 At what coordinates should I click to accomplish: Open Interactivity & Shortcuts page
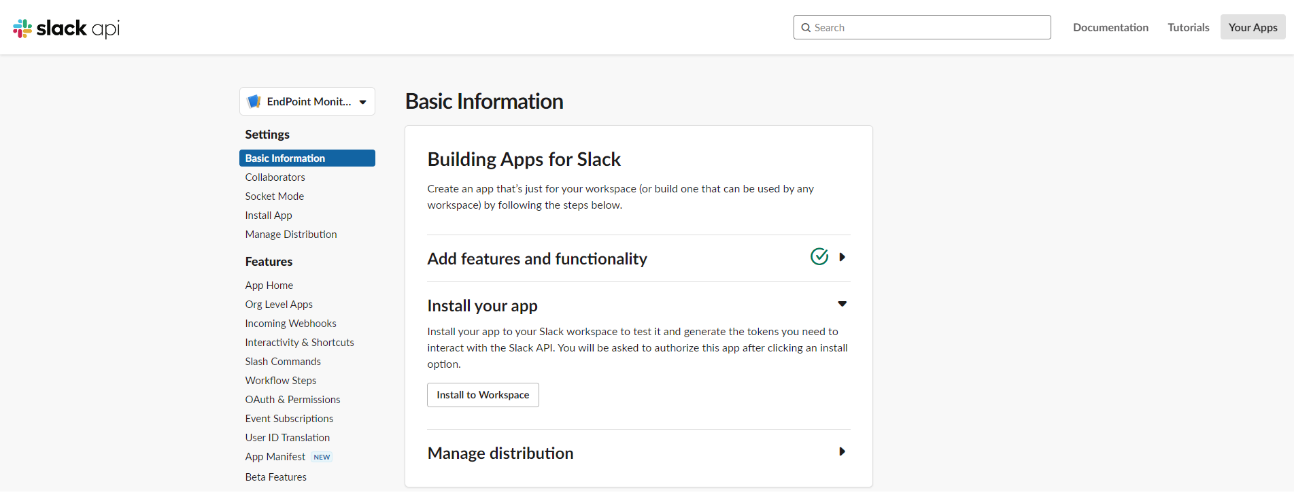click(x=300, y=343)
